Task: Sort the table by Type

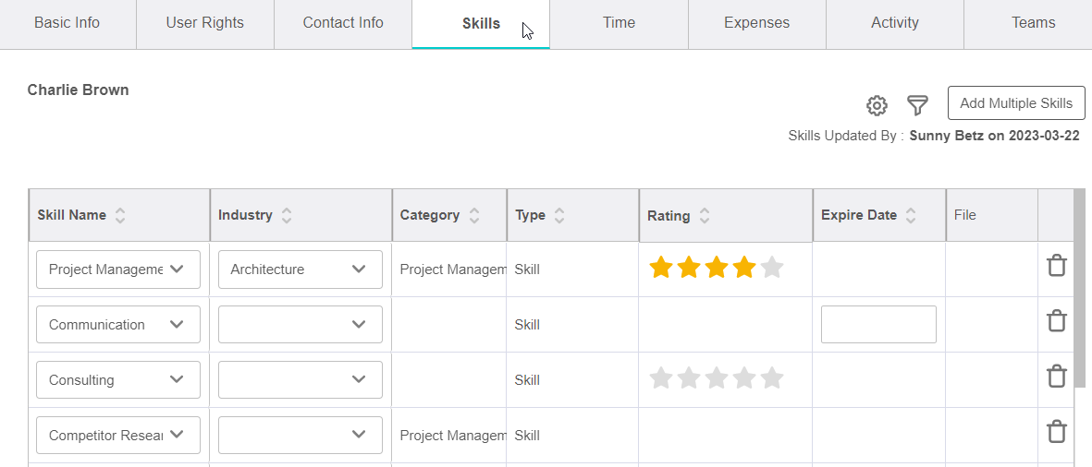Action: tap(558, 215)
